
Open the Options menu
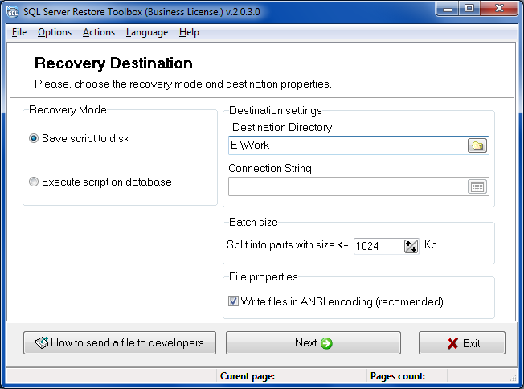(55, 32)
